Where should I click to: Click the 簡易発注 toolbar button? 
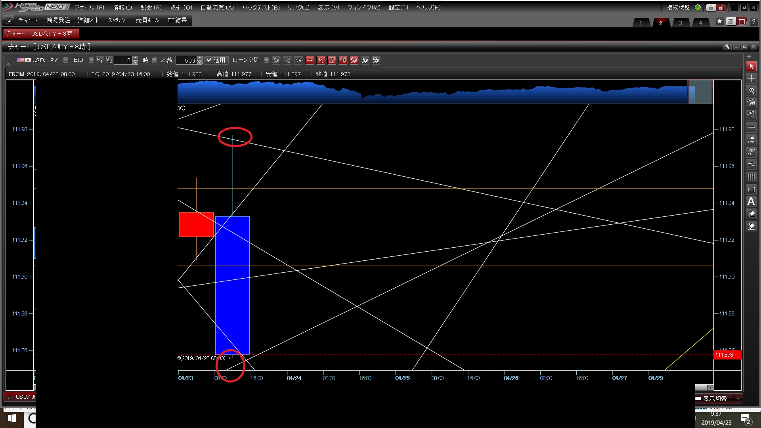[58, 20]
